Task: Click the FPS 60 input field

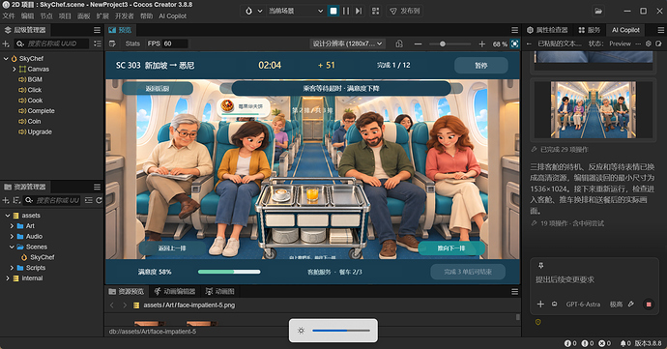Action: point(175,44)
